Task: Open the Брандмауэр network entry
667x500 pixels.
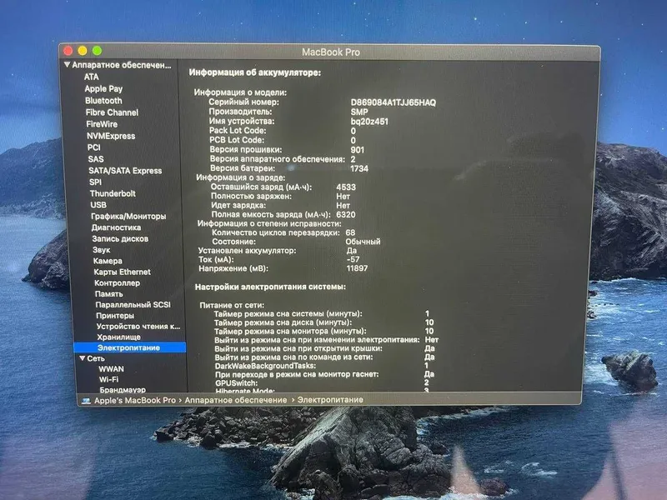Action: 123,389
